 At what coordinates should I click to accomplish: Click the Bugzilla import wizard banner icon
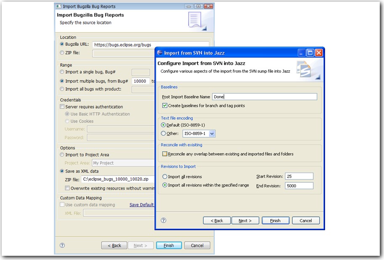(x=196, y=21)
